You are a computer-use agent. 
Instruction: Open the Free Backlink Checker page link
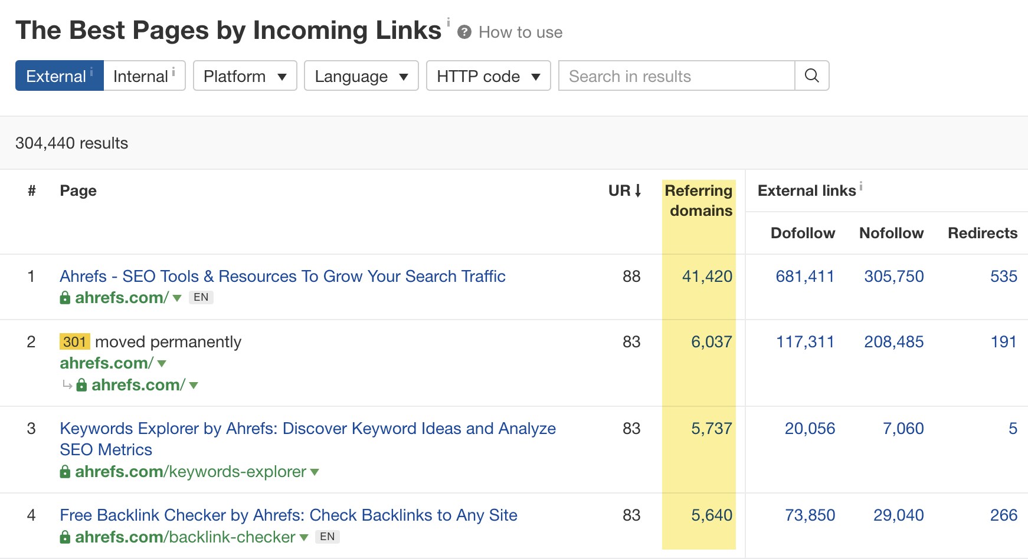coord(288,515)
